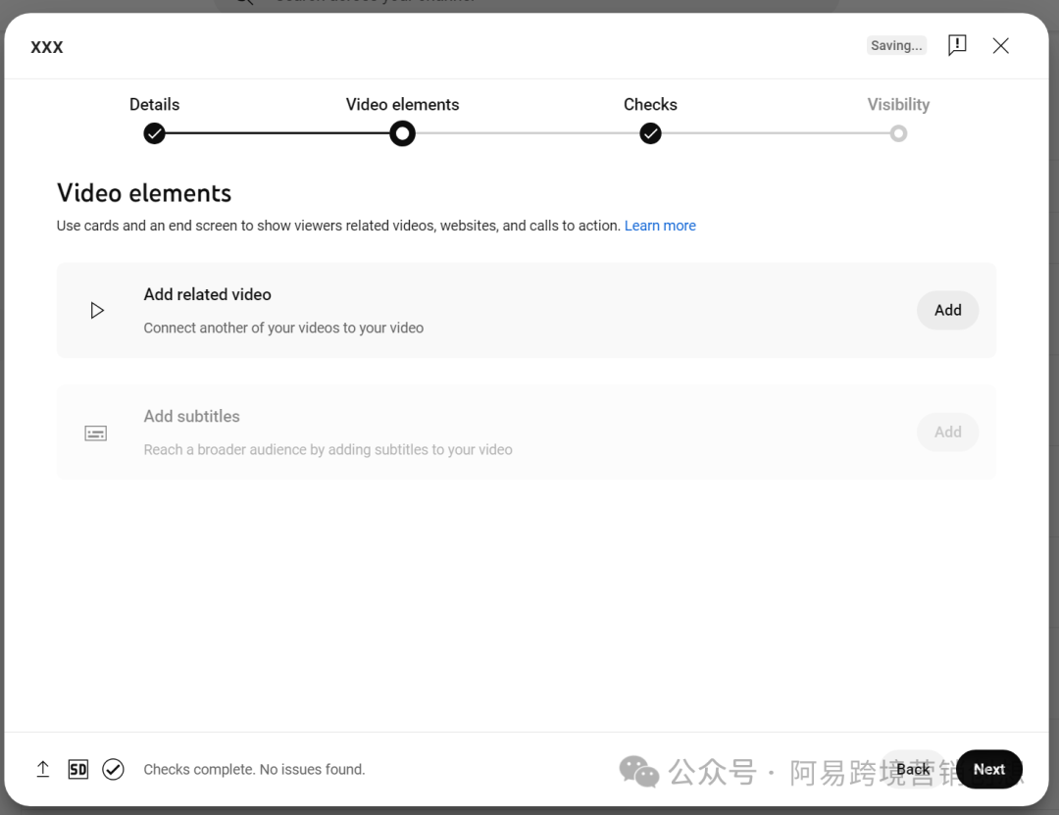Click 'Connect another of your videos' description
Viewport: 1059px width, 815px height.
(283, 328)
